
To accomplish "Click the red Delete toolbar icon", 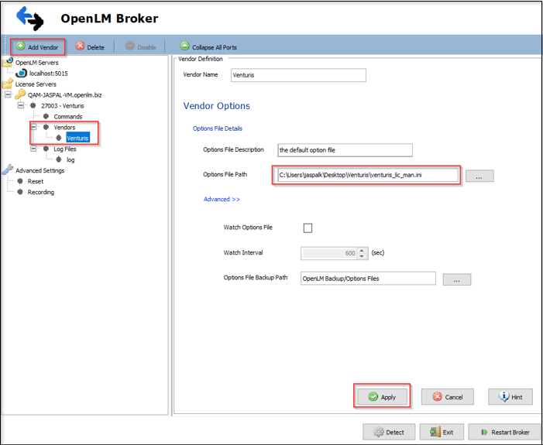I will pos(81,47).
